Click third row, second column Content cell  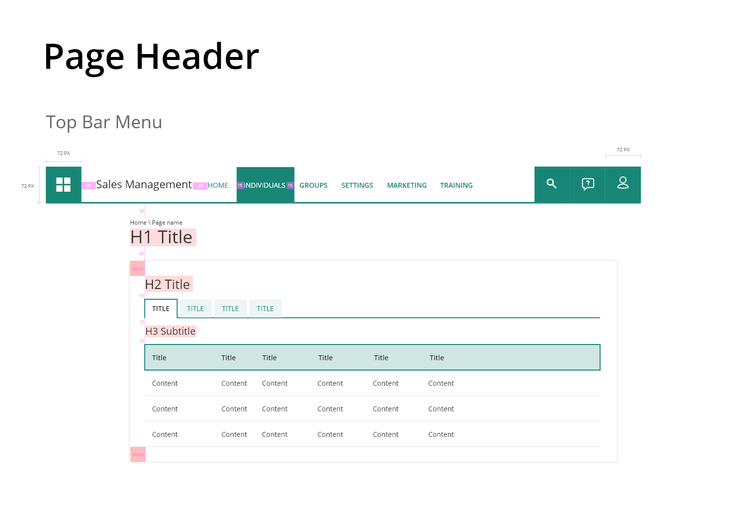click(x=234, y=434)
